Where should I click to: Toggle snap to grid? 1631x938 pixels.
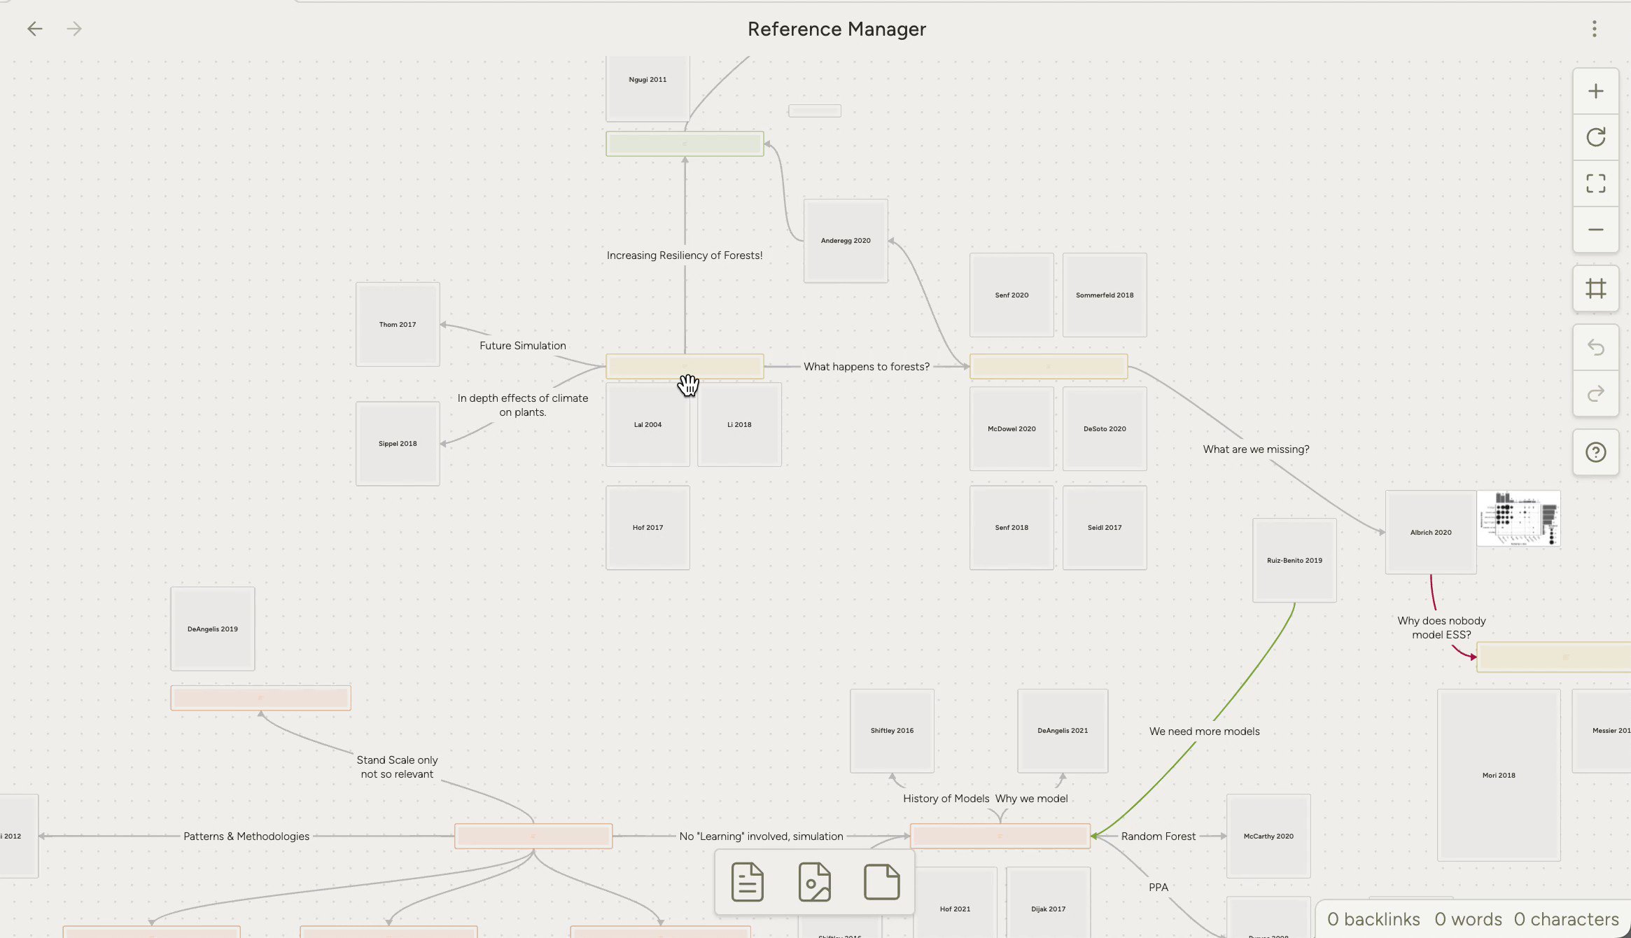point(1596,288)
